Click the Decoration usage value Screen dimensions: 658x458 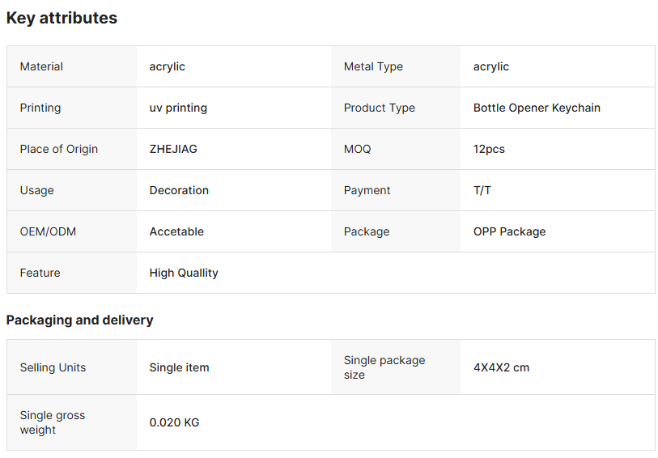pyautogui.click(x=179, y=190)
